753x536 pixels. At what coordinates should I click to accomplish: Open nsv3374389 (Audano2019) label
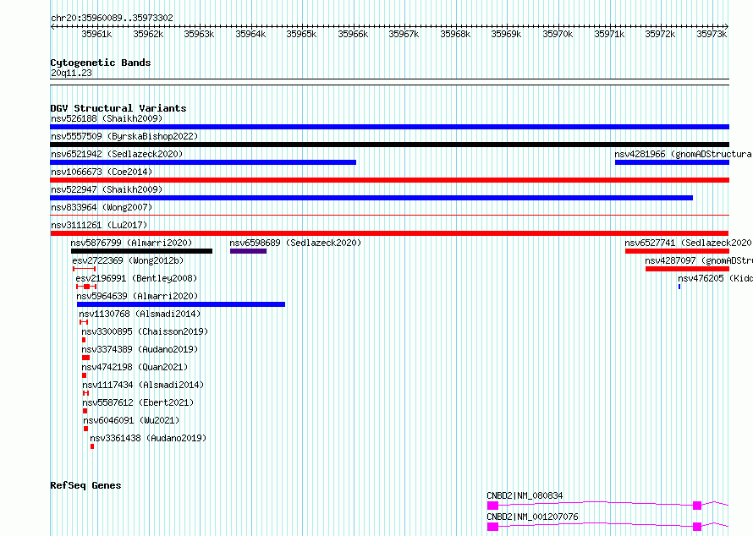click(140, 349)
